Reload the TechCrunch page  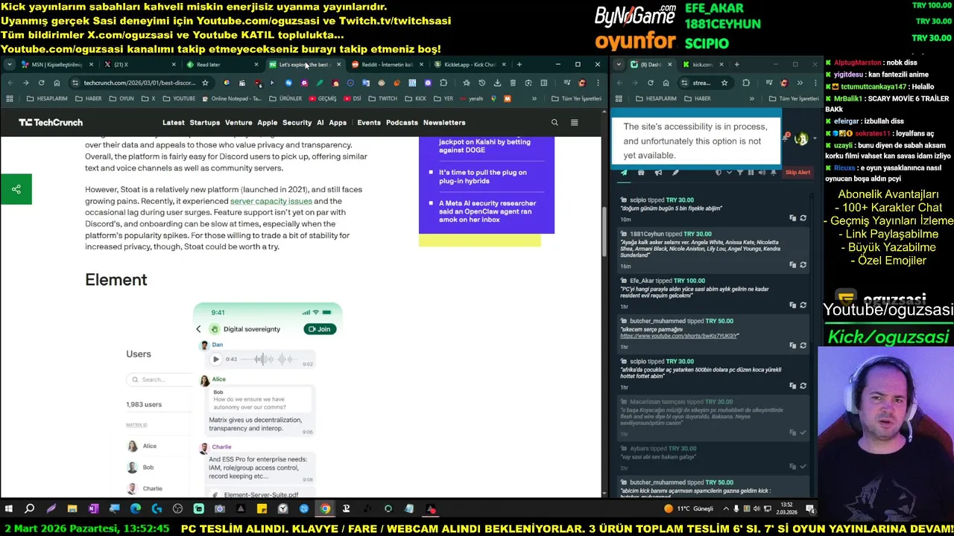pyautogui.click(x=41, y=83)
